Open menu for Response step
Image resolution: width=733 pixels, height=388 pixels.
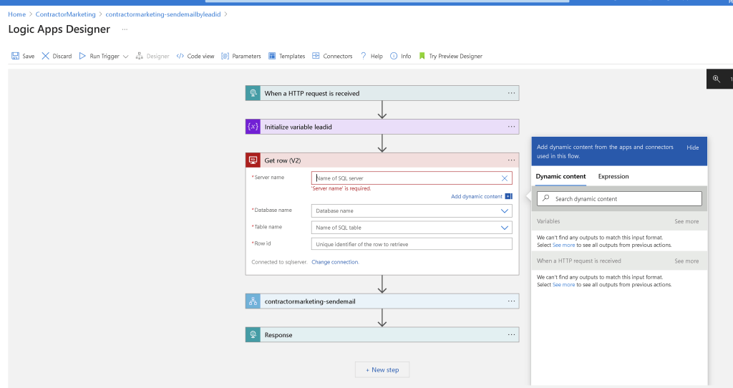tap(511, 335)
